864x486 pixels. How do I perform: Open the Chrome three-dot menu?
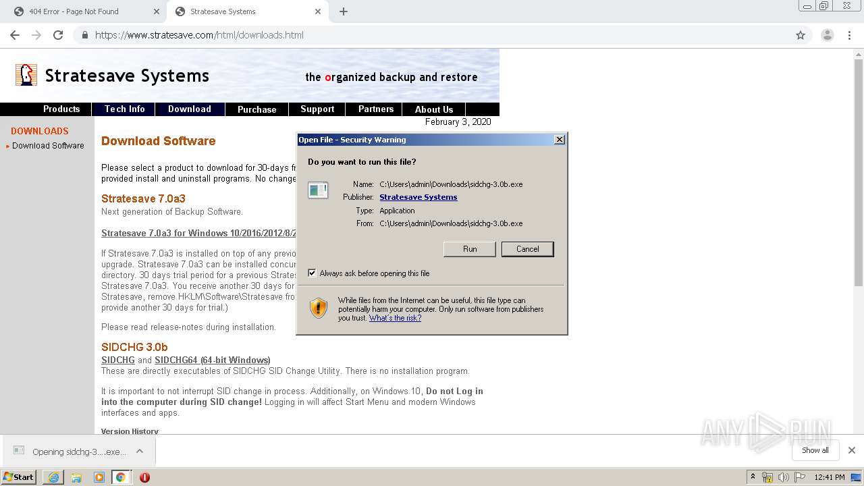click(x=849, y=35)
